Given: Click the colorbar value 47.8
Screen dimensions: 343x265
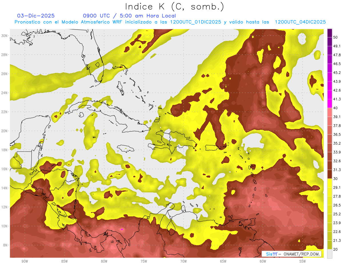Looking at the screenshot, I should [337, 55].
